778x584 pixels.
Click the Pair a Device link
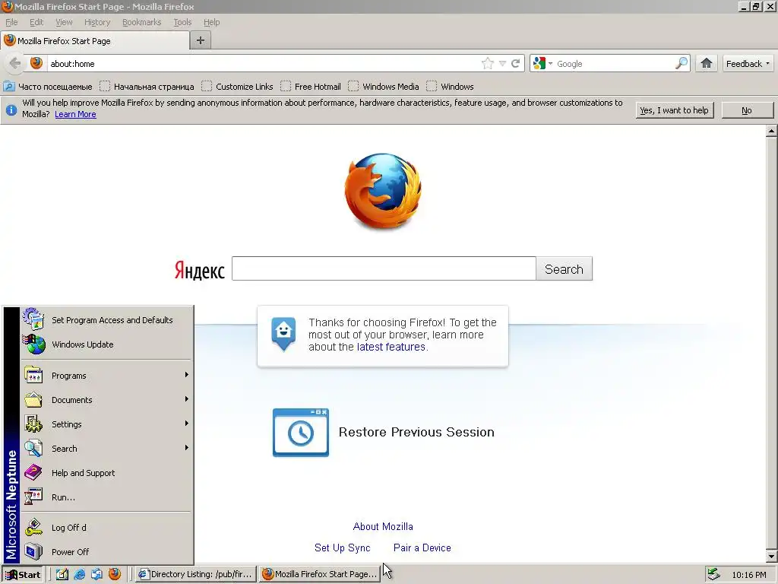point(422,547)
